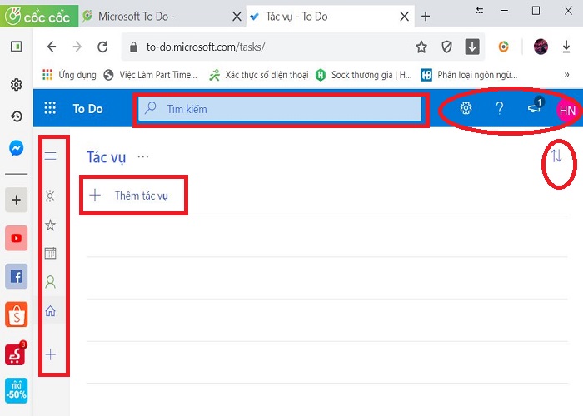Bookmark this page with the star
The image size is (583, 416).
point(421,47)
